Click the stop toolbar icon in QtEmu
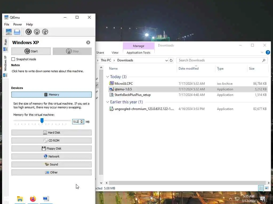The height and width of the screenshot is (204, 273). coord(37,32)
